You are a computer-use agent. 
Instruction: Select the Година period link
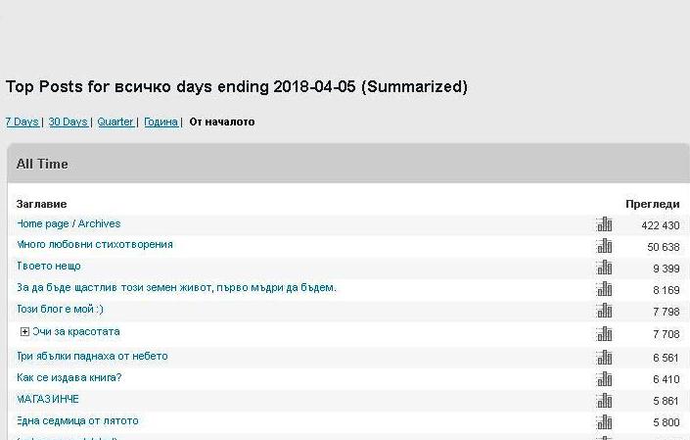(x=161, y=122)
